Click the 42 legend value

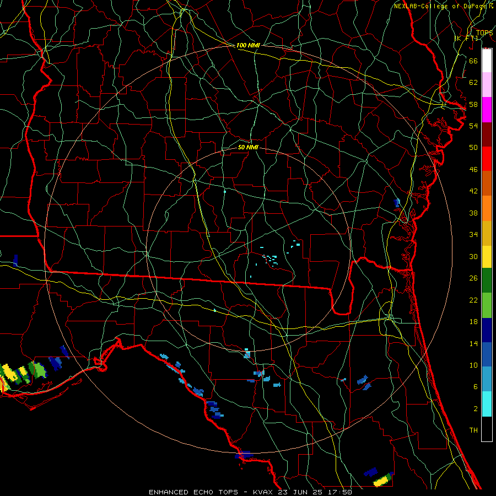(x=473, y=191)
